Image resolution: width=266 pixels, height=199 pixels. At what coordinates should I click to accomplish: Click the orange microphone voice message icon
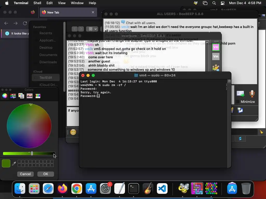252,94
